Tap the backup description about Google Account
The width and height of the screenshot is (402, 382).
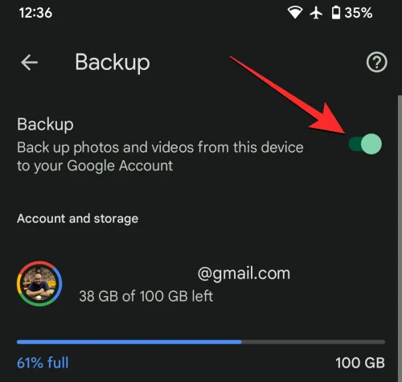point(160,156)
